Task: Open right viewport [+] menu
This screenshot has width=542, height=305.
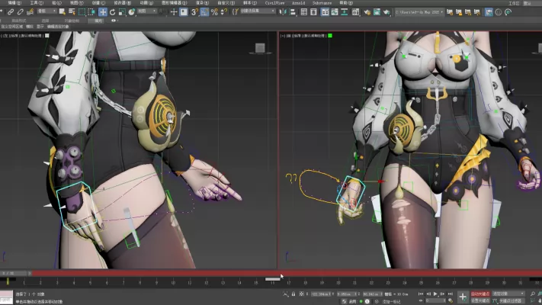Action: tap(283, 36)
